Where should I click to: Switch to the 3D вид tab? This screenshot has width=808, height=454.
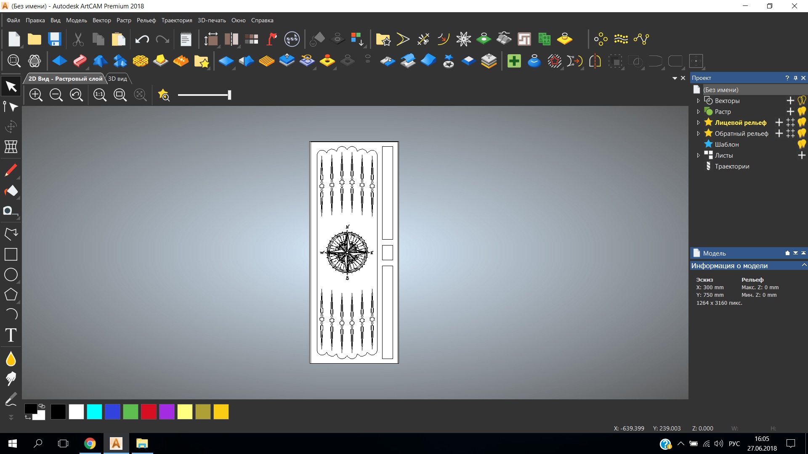[117, 79]
